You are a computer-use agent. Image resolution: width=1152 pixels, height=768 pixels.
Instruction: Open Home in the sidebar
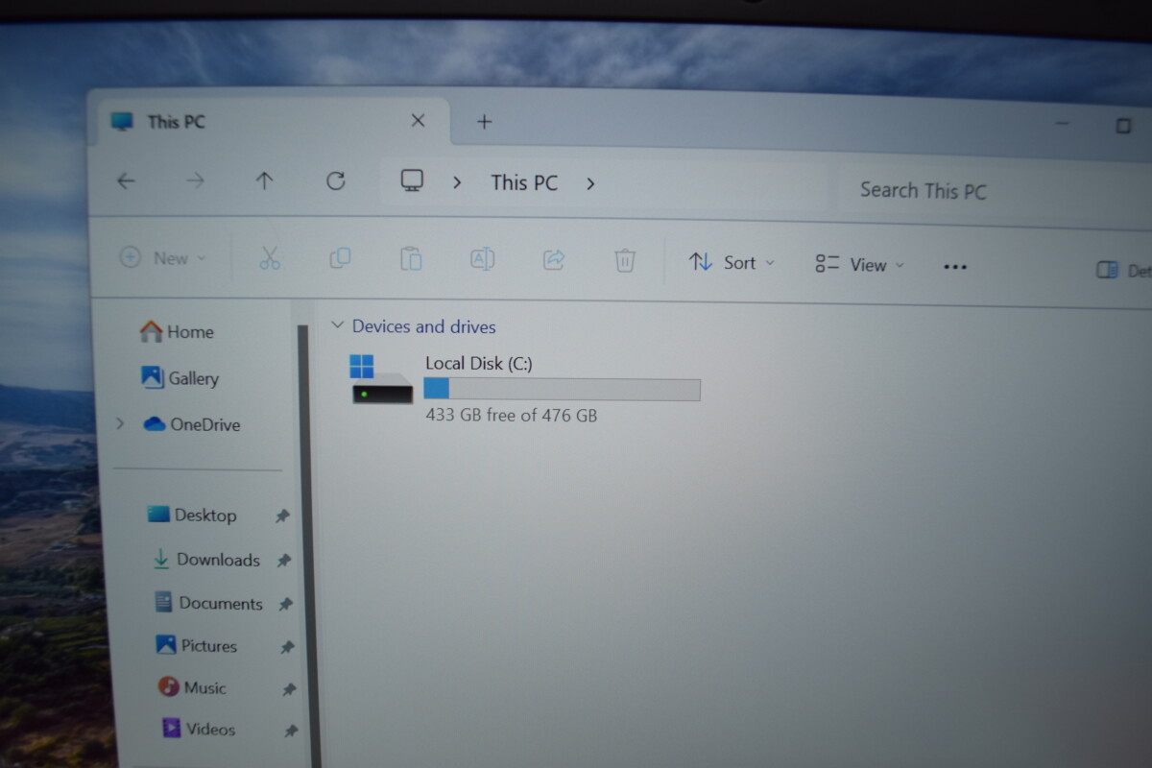(178, 332)
